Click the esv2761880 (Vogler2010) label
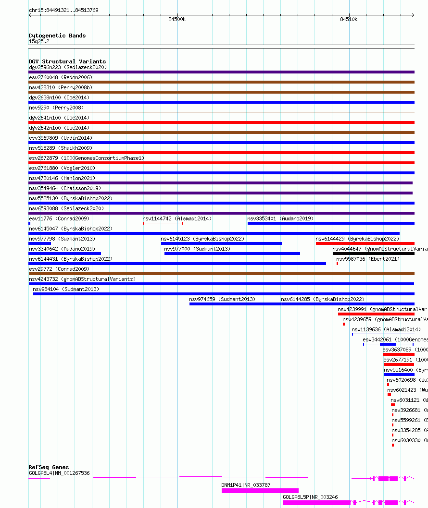The height and width of the screenshot is (508, 428). coord(62,168)
